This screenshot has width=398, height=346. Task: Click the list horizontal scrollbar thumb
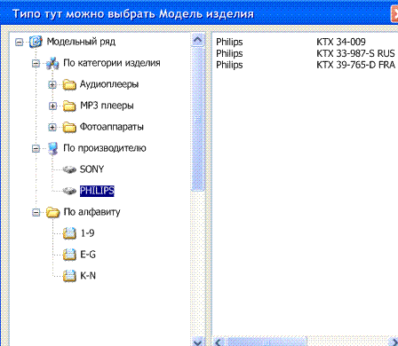click(266, 342)
